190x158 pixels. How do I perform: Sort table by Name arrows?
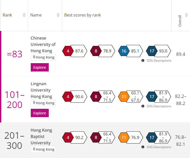coord(58,15)
